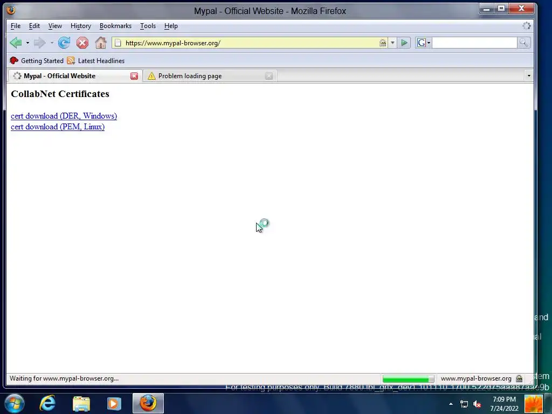
Task: Download cert (PEM, Linux) link
Action: (57, 127)
